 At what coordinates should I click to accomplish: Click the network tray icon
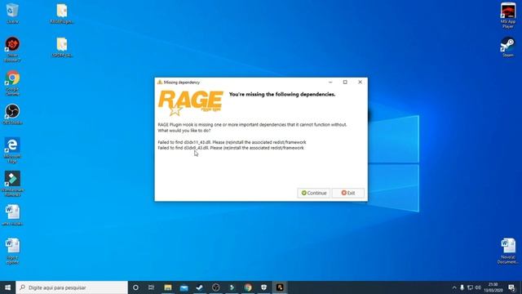470,287
